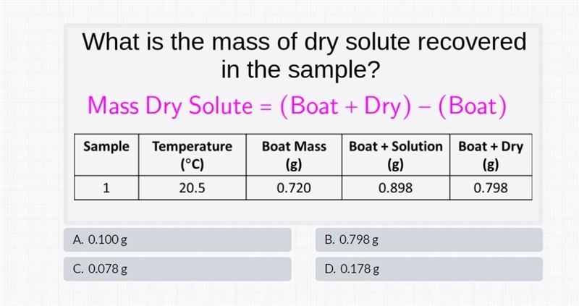Click the minus sign in the formula
Viewport: 579px width, 306px height.
[x=424, y=108]
